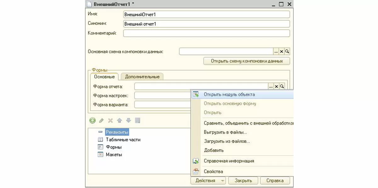Open Свойства from the context menu
The image size is (378, 188).
click(x=213, y=172)
